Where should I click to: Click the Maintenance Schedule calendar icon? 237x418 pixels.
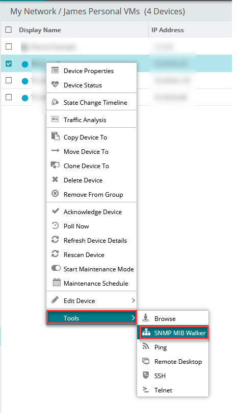[57, 282]
